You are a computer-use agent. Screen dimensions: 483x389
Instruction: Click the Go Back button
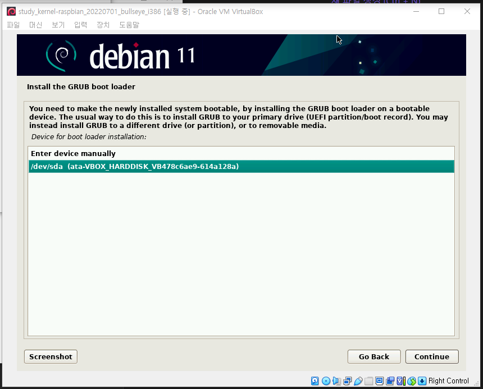coord(373,356)
